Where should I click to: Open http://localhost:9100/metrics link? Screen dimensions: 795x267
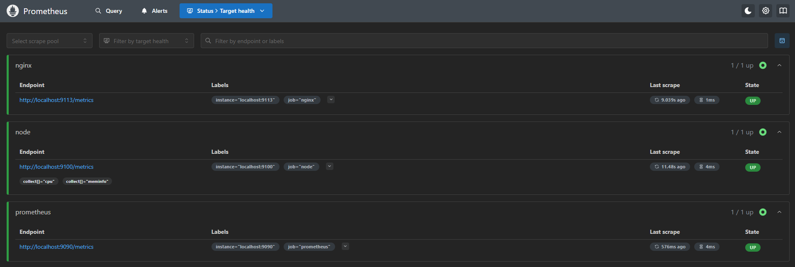point(56,167)
